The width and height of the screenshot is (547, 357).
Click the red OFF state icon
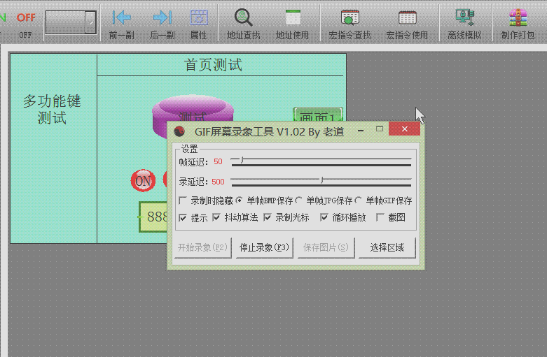pos(26,18)
